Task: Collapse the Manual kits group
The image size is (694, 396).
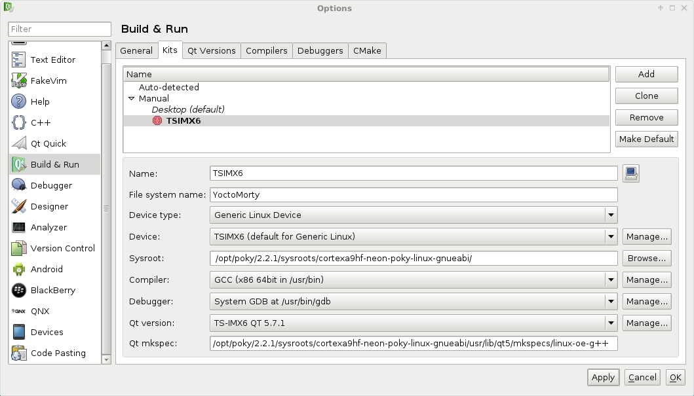Action: tap(132, 99)
